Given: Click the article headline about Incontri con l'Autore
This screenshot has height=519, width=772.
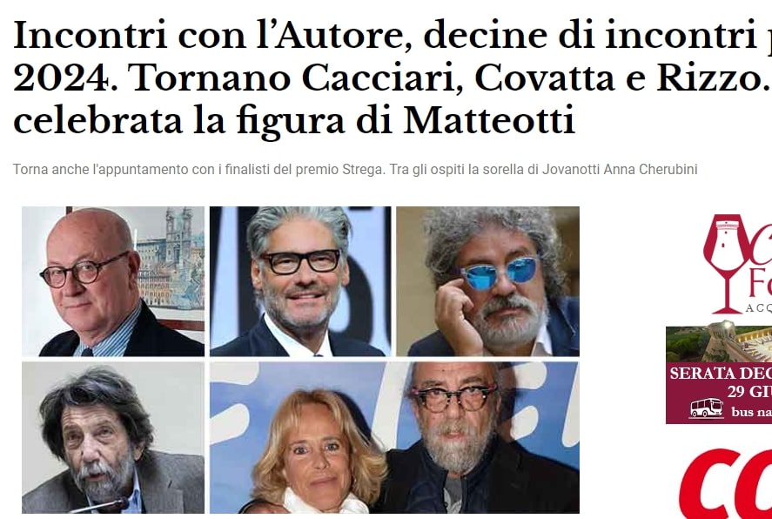Looking at the screenshot, I should tap(393, 78).
